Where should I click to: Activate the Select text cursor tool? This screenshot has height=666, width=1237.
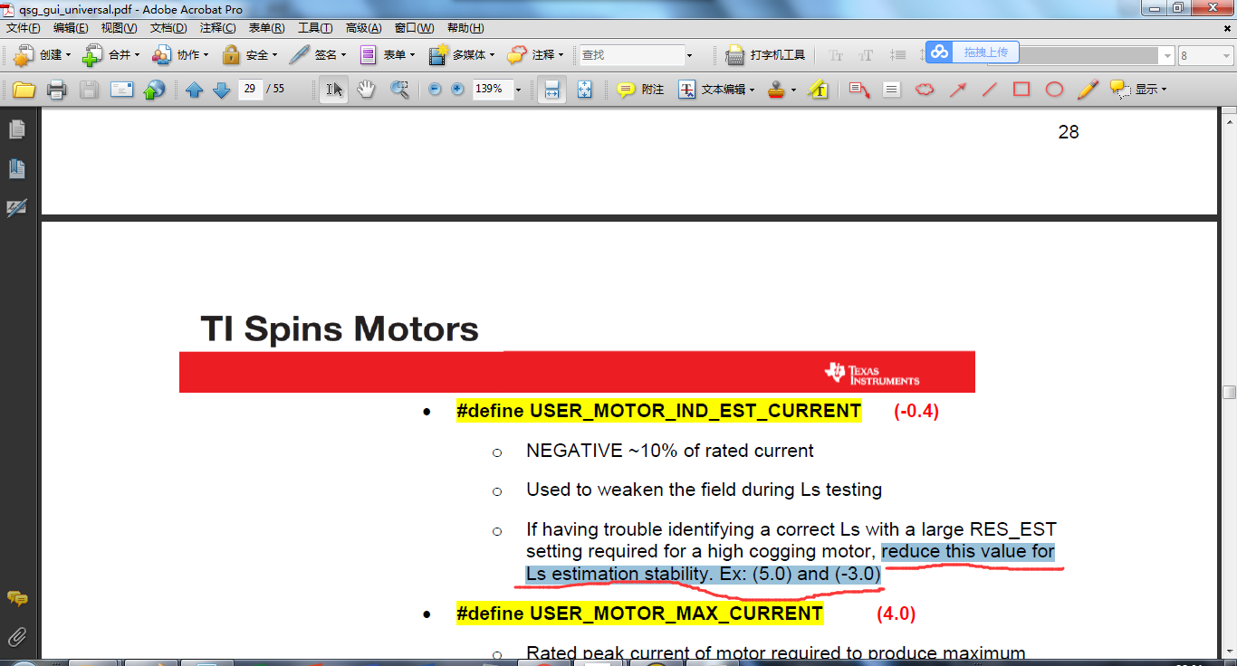334,90
